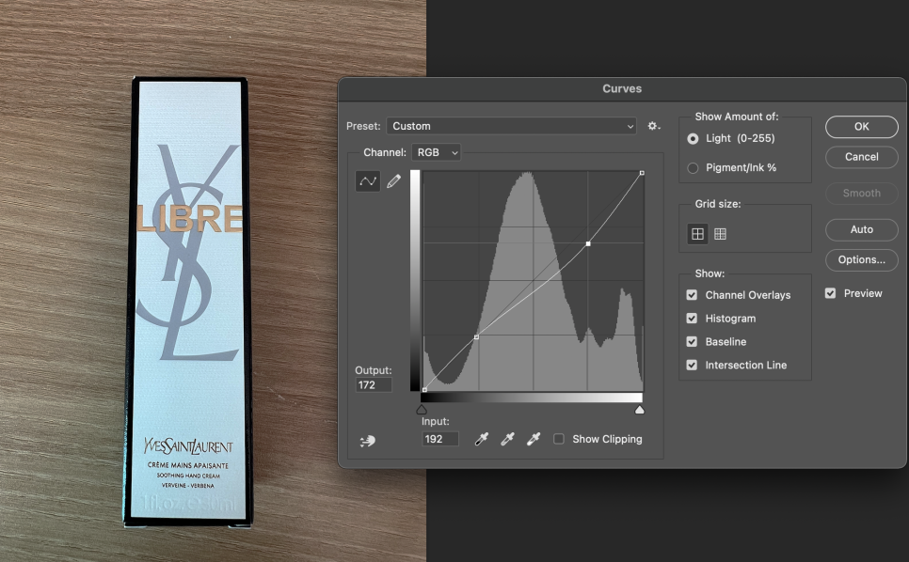Uncheck Channel Overlays

pos(692,295)
